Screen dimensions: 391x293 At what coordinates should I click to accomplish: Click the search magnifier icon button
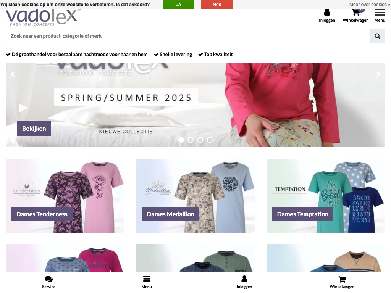(377, 36)
